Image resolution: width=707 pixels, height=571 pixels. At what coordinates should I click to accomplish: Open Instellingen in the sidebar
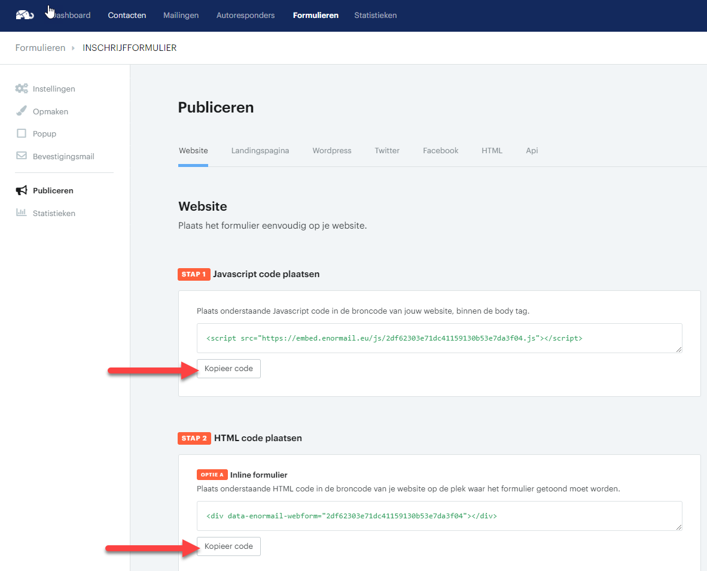click(54, 89)
